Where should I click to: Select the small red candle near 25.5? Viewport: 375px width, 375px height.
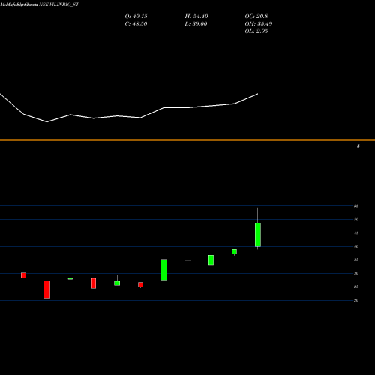pos(140,284)
